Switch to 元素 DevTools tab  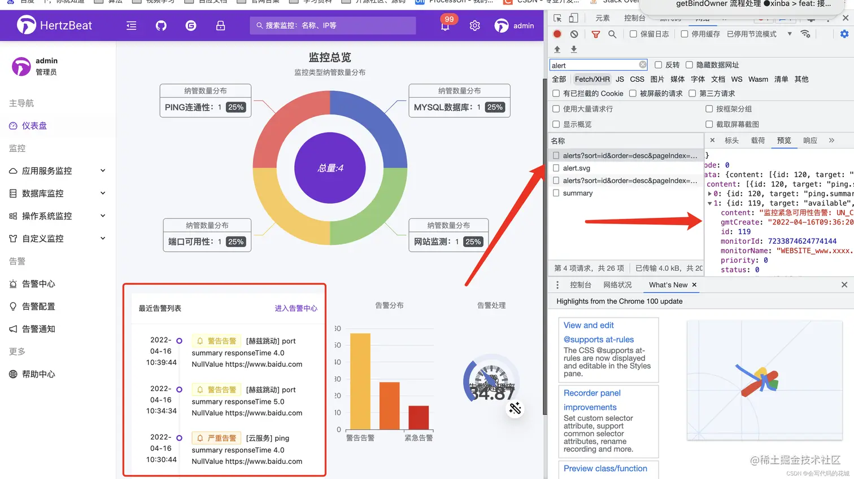603,18
